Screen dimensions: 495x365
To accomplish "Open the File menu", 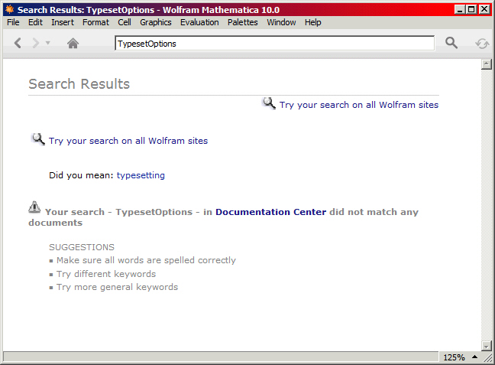I will [x=13, y=22].
